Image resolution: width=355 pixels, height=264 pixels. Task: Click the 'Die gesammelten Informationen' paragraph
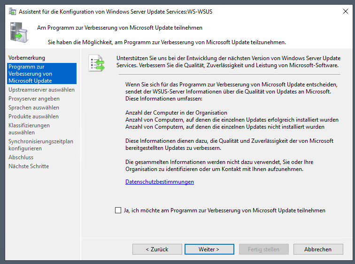coord(219,165)
